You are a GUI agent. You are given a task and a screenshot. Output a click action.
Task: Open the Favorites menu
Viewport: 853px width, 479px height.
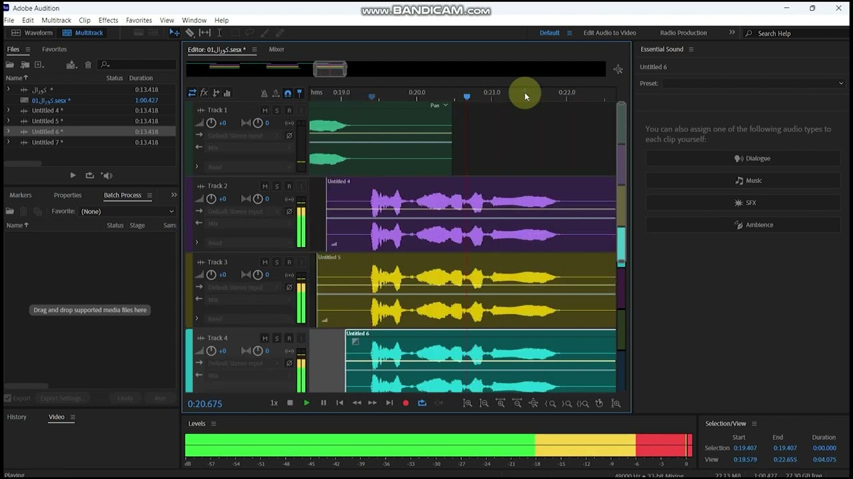coord(139,21)
